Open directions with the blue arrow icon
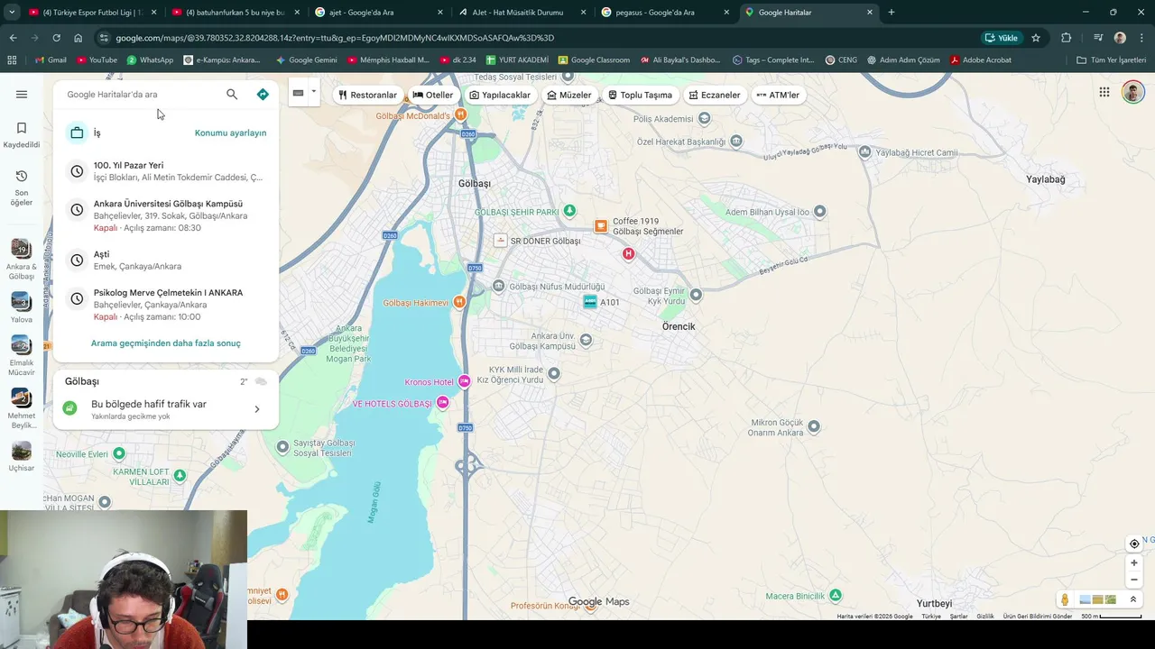The height and width of the screenshot is (649, 1155). 263,94
